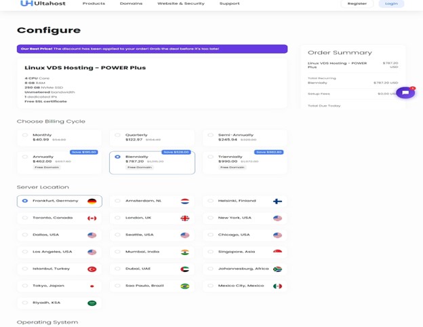The width and height of the screenshot is (423, 327).
Task: Click the Ultahost logo
Action: (43, 3)
